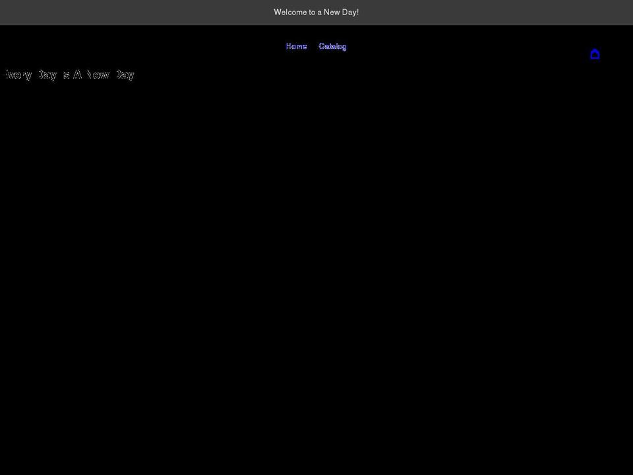Click the dark hero banner area
Screen dimensions: 633x475
(x=316, y=264)
